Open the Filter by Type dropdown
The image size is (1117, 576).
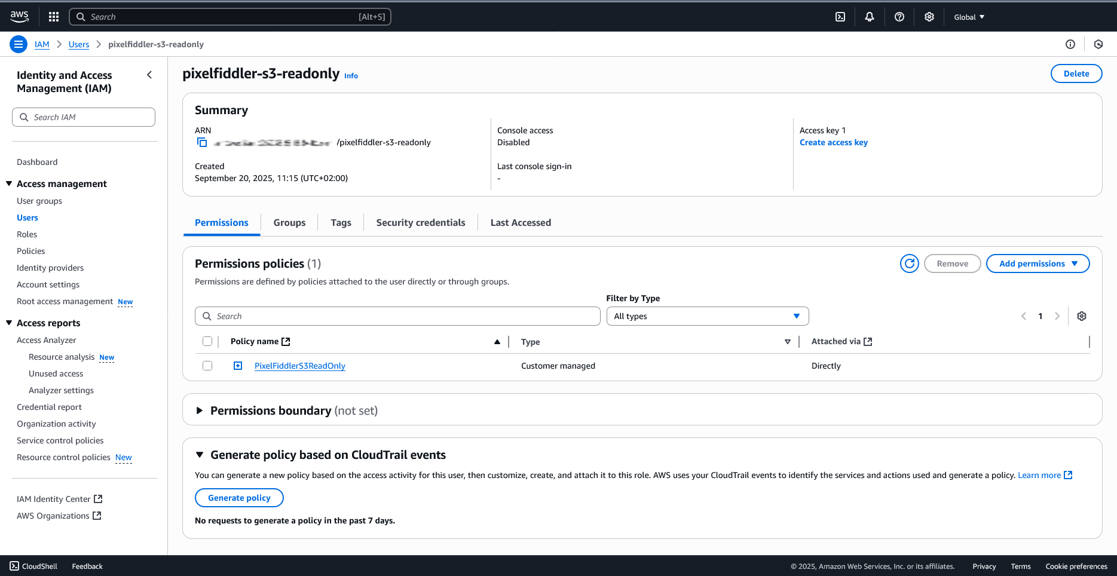707,316
